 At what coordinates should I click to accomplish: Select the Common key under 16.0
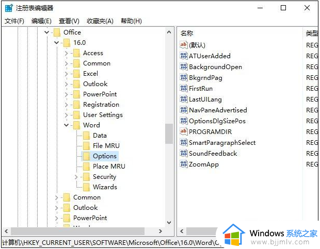pyautogui.click(x=97, y=63)
